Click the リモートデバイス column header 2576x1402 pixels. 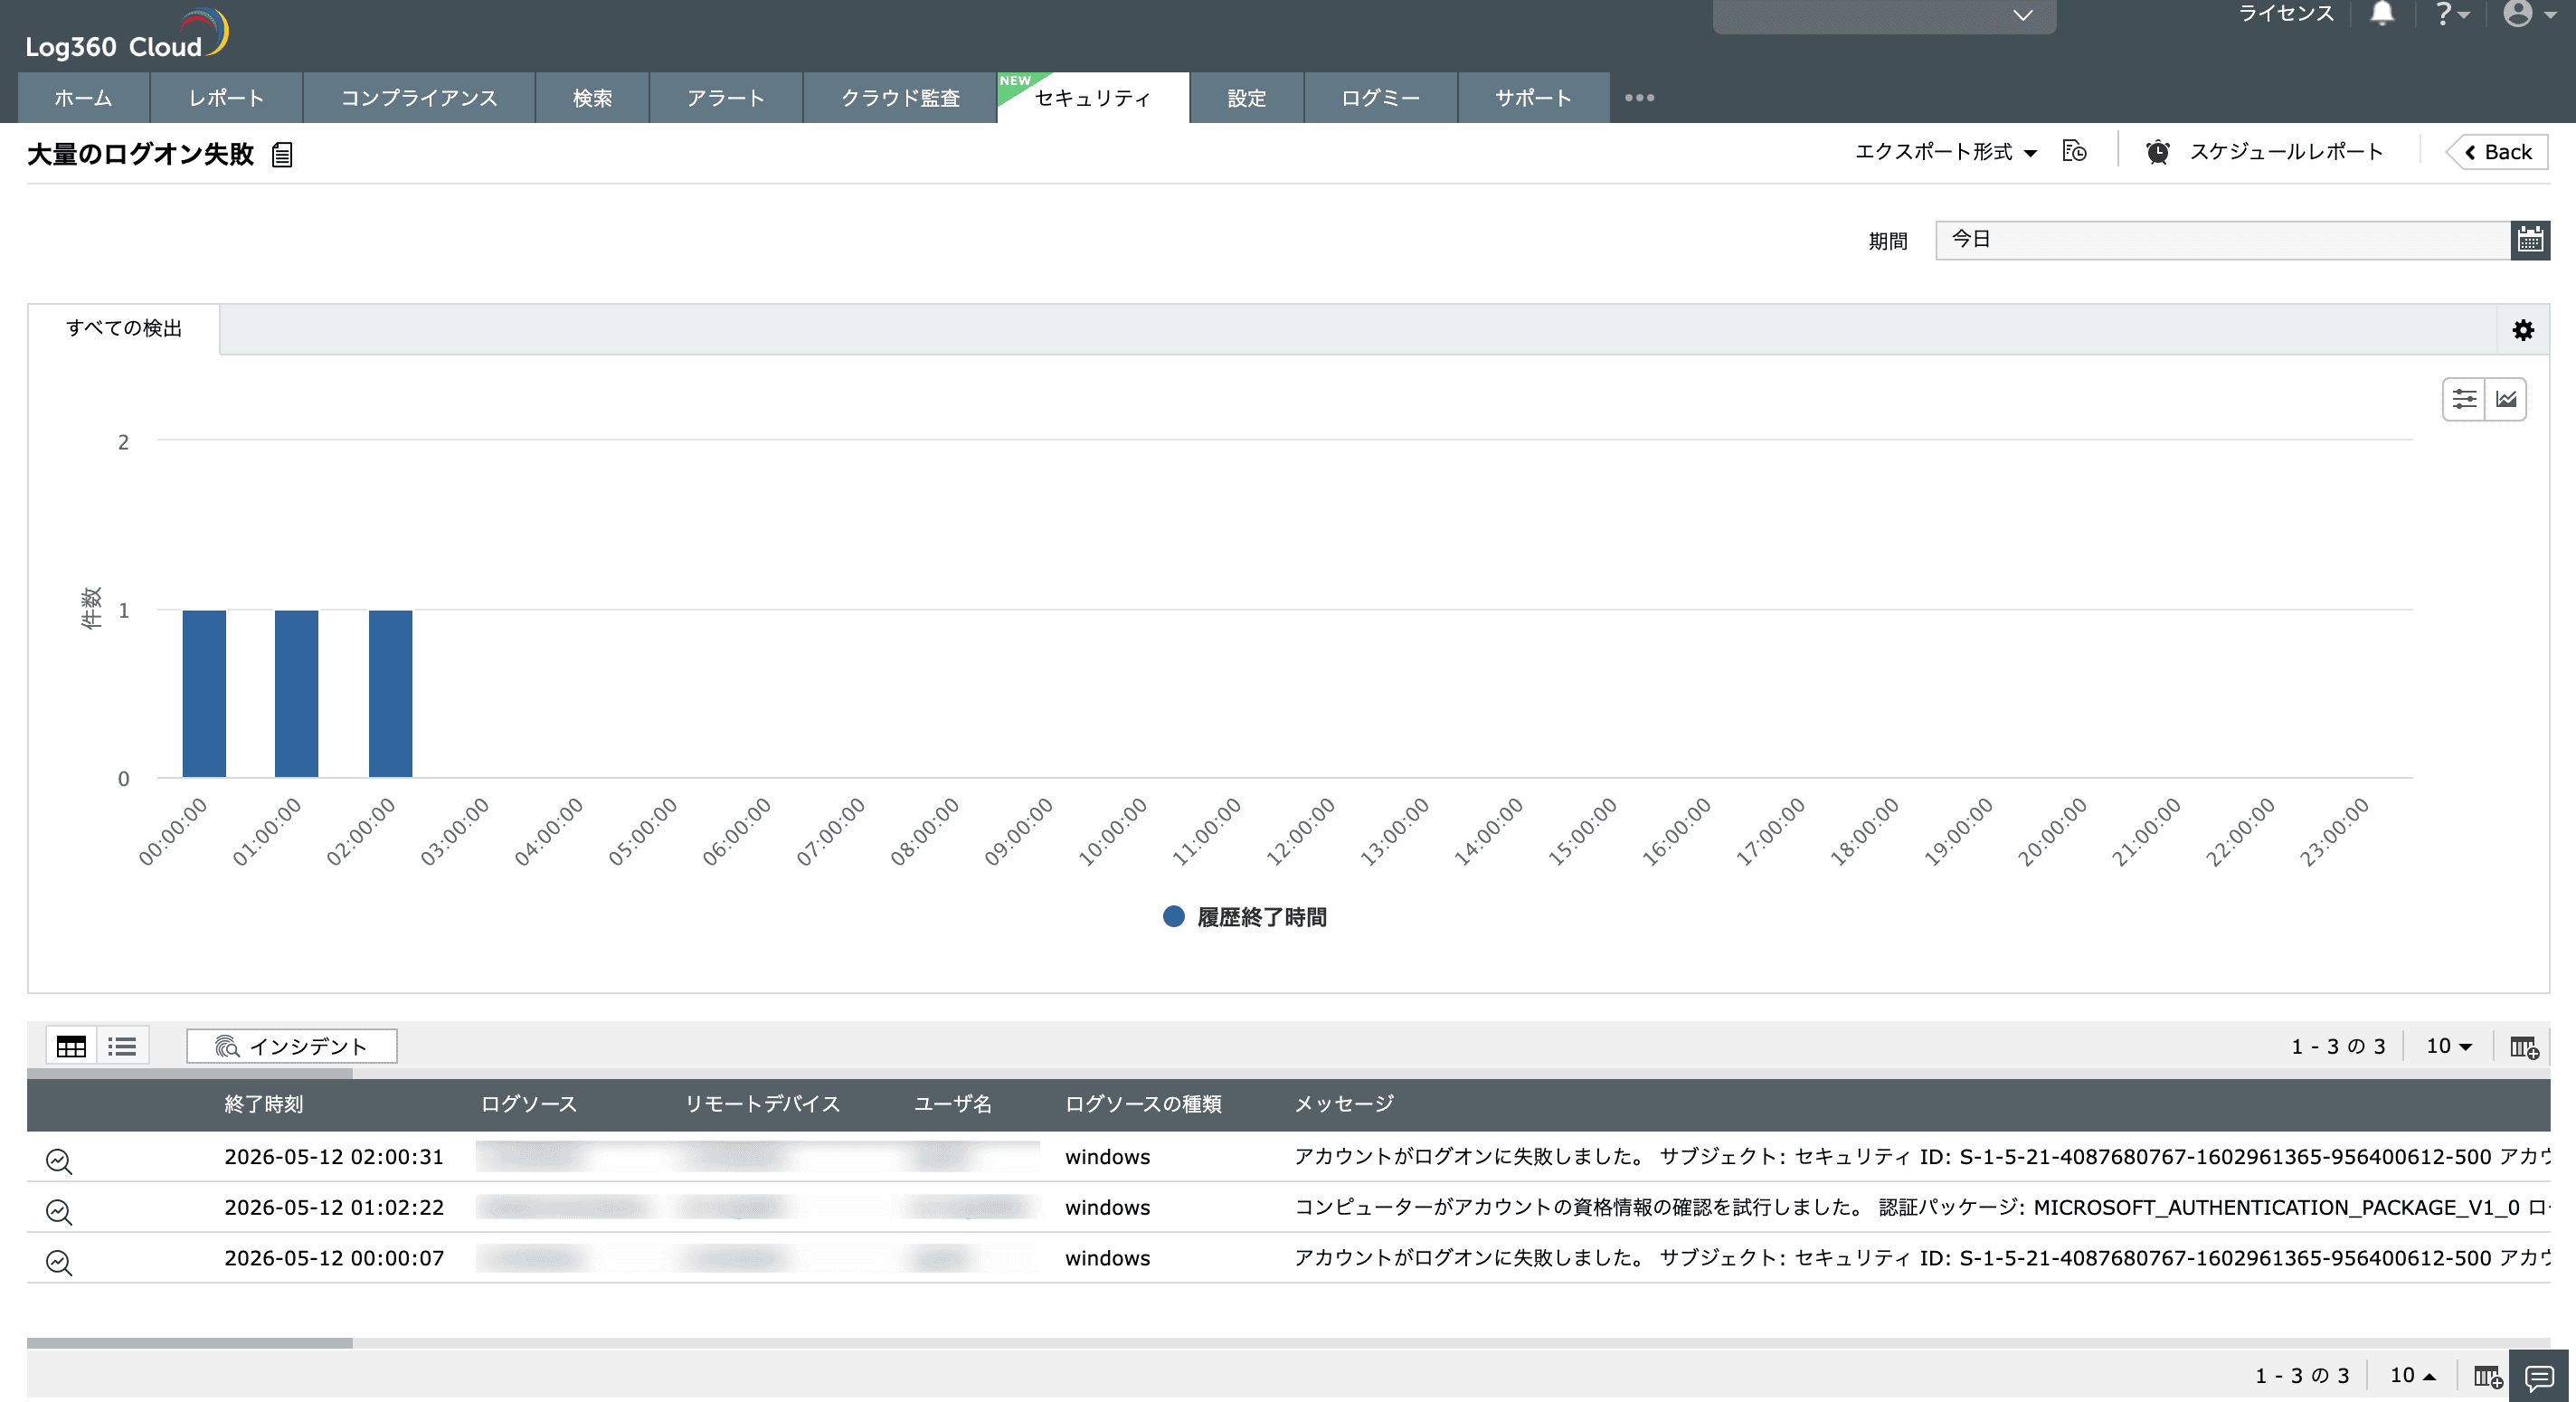762,1104
